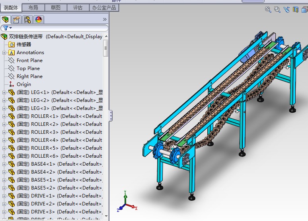Select LEG<2> in the tree
Viewport: 308px width, 221px height.
60,100
